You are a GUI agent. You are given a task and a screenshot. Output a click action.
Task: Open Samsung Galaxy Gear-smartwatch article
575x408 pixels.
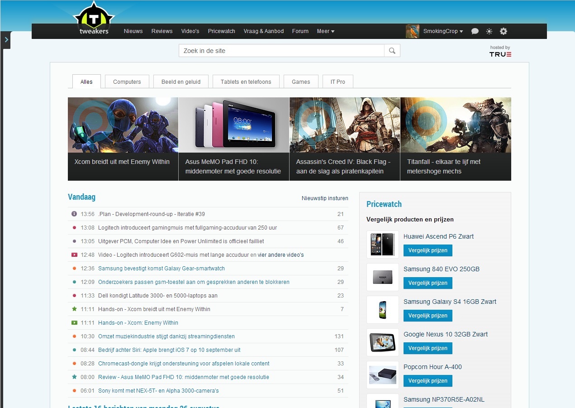tap(162, 269)
